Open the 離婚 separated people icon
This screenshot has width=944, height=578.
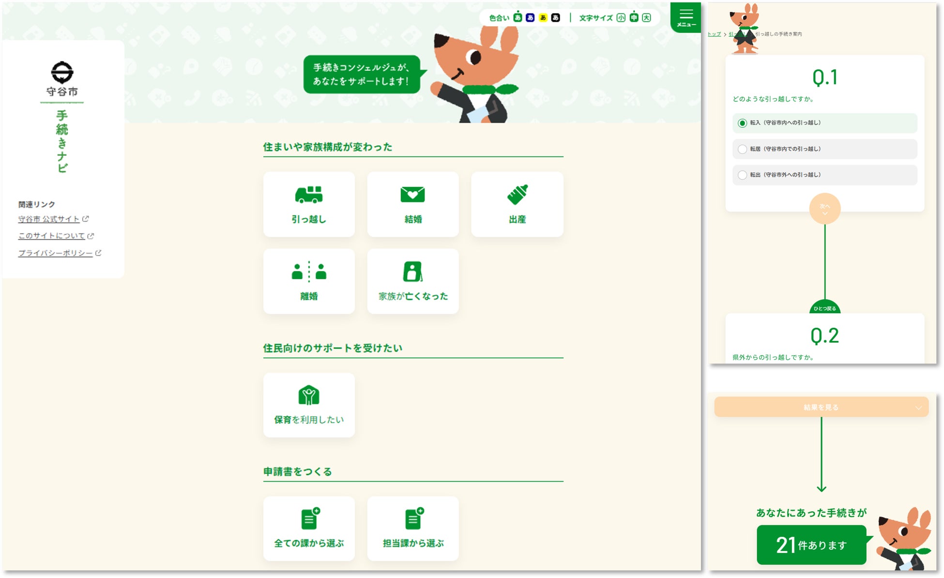(309, 272)
